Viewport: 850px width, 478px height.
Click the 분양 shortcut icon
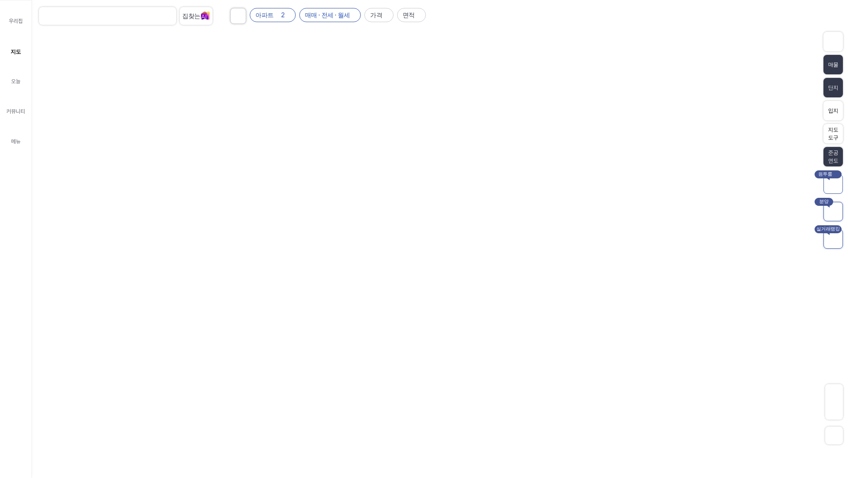click(833, 212)
